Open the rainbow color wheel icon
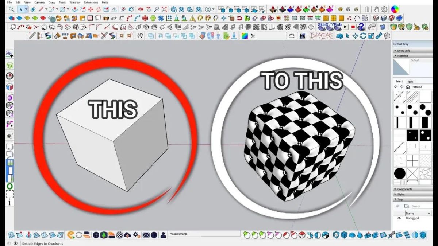 (395, 9)
